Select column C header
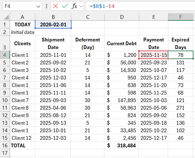The width and height of the screenshot is (195, 158). (x=88, y=17)
